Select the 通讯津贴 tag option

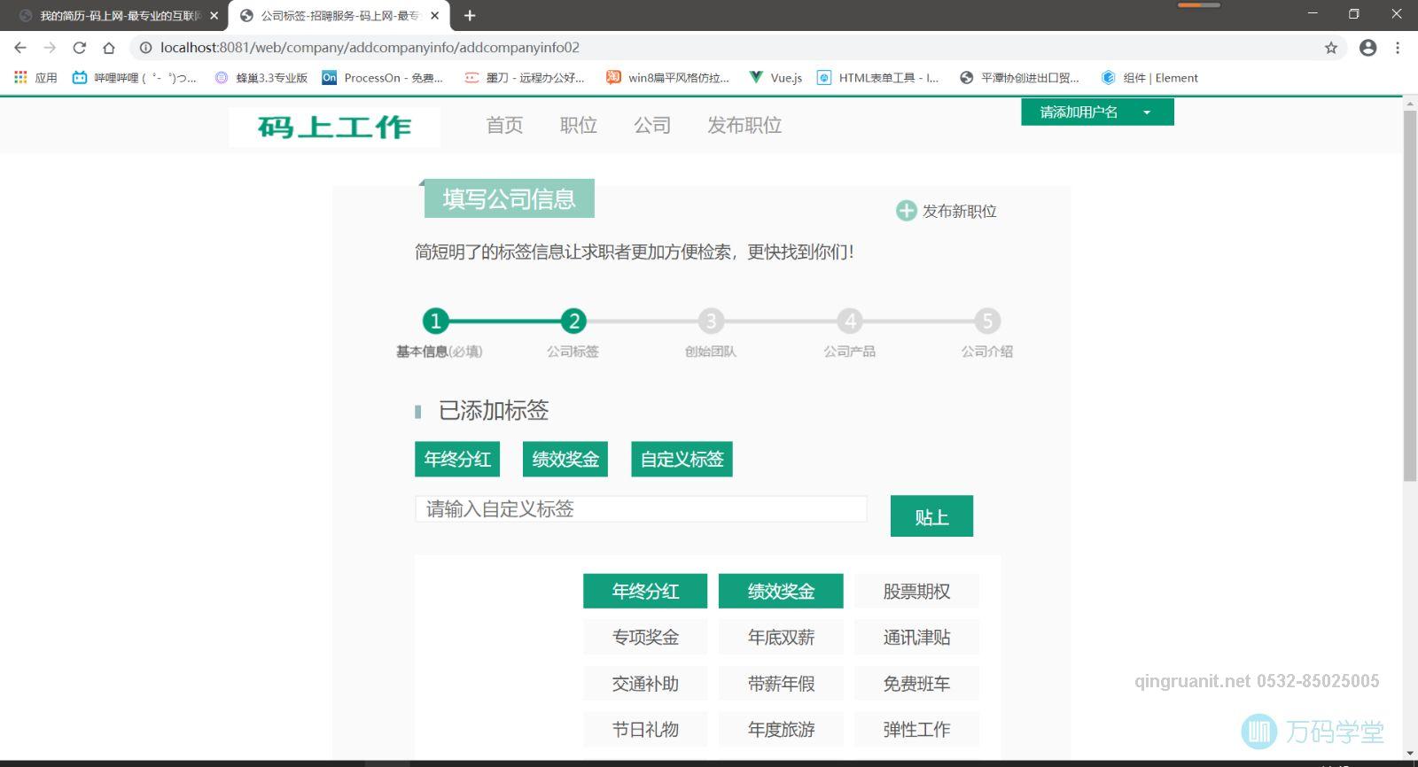[916, 638]
